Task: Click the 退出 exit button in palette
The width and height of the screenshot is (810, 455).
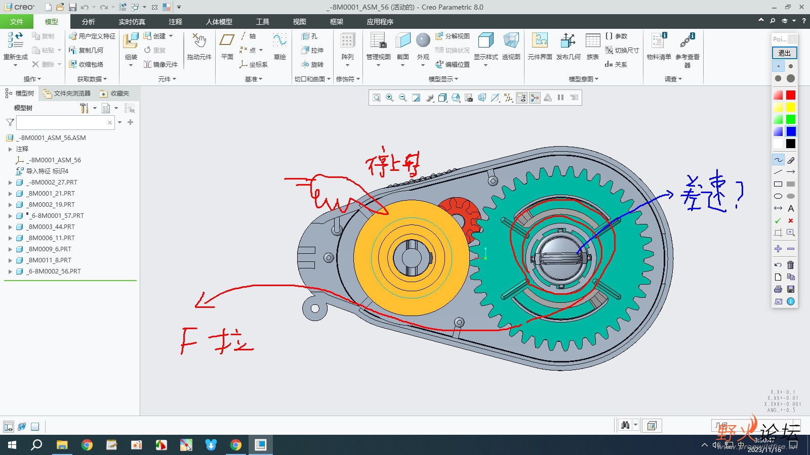Action: coord(785,53)
